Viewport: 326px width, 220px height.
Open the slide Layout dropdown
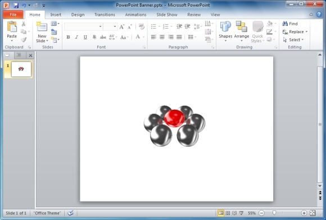pos(55,24)
